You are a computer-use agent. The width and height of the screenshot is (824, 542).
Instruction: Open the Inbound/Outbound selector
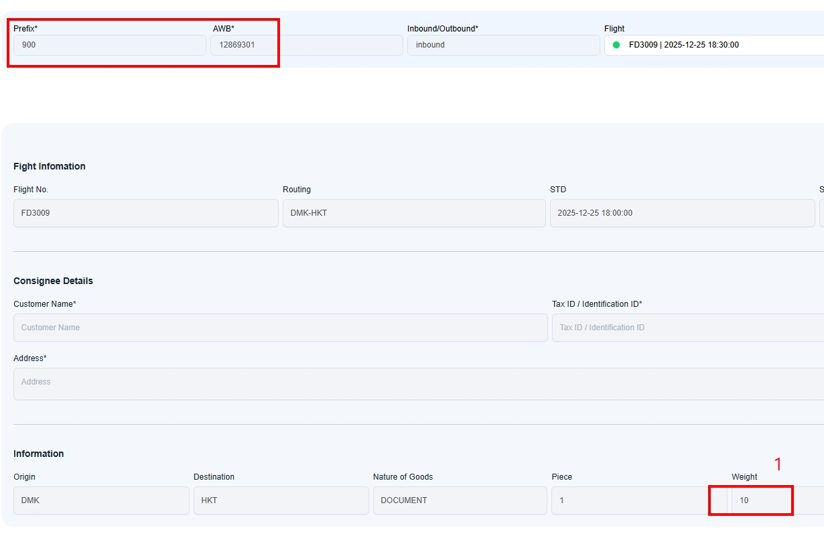pyautogui.click(x=503, y=45)
